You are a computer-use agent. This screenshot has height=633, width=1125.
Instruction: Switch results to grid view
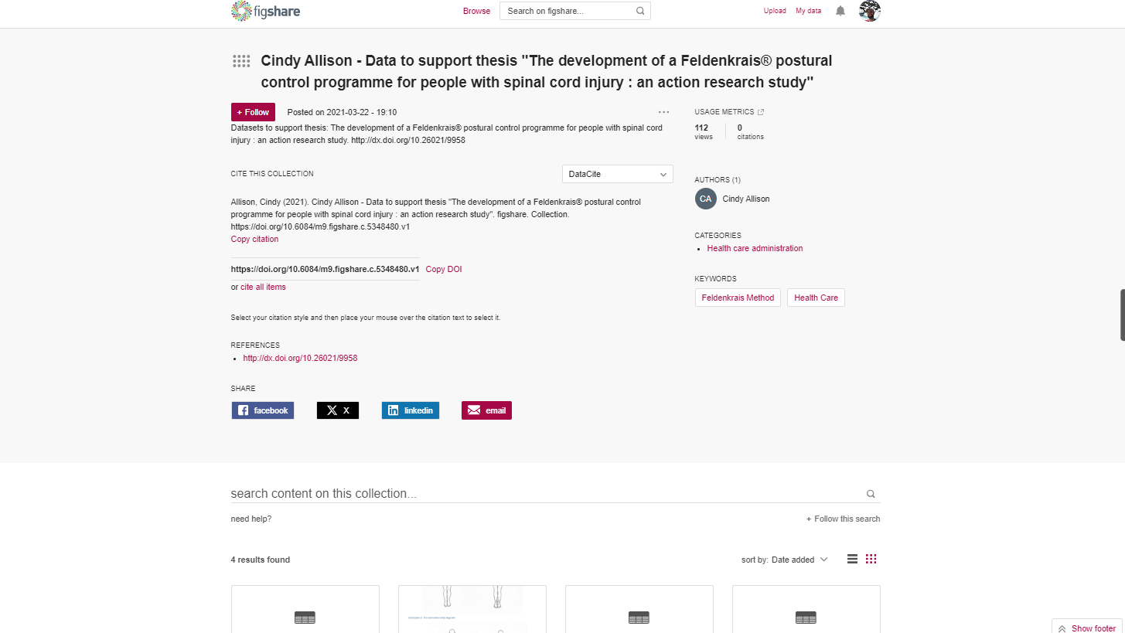[871, 559]
